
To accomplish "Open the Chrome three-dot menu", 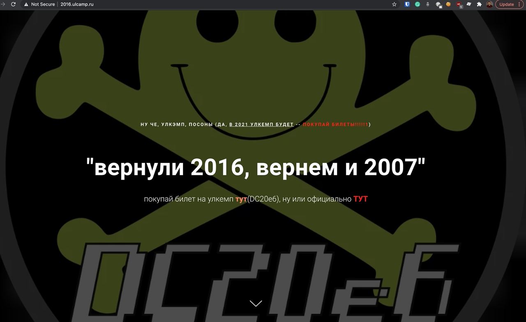I will point(520,4).
